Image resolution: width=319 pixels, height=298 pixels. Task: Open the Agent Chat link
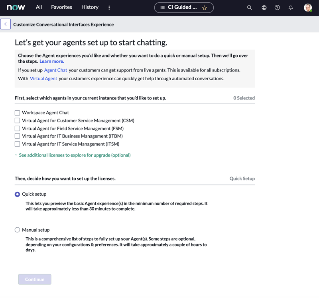(x=55, y=70)
